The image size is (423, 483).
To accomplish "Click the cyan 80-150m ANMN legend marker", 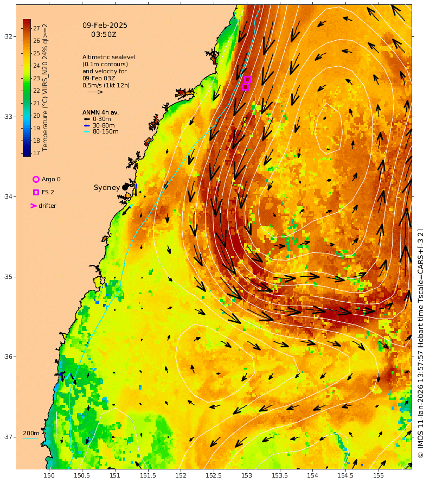I will point(87,131).
